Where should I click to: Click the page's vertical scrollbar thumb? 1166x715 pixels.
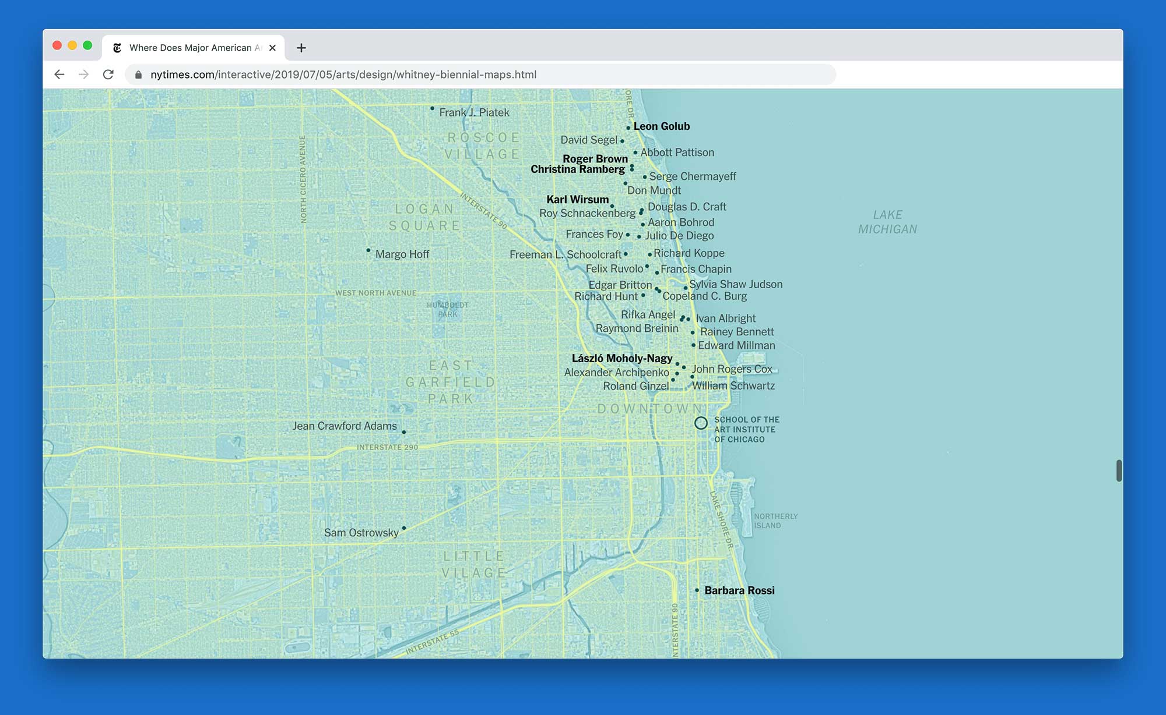click(x=1119, y=470)
